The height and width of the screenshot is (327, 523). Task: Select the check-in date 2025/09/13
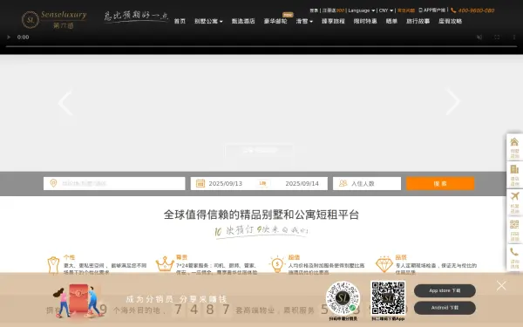click(x=226, y=183)
